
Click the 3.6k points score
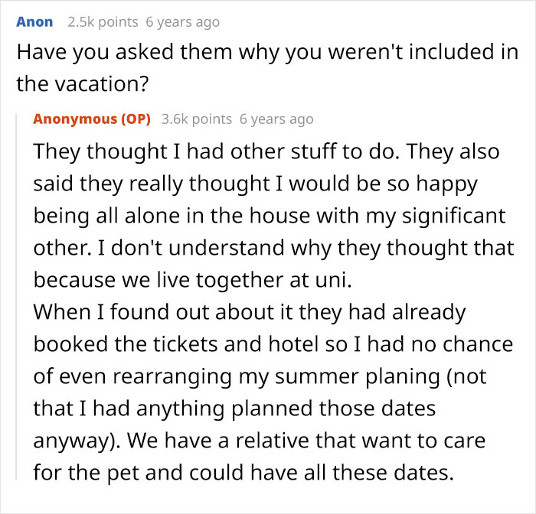tap(197, 119)
